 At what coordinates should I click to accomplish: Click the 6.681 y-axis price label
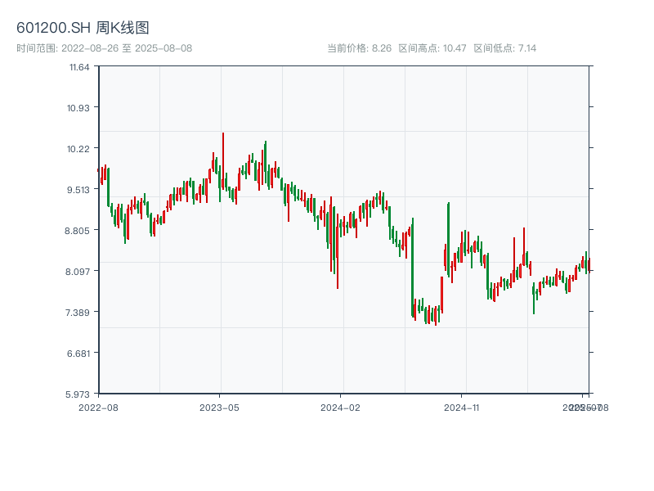(79, 353)
